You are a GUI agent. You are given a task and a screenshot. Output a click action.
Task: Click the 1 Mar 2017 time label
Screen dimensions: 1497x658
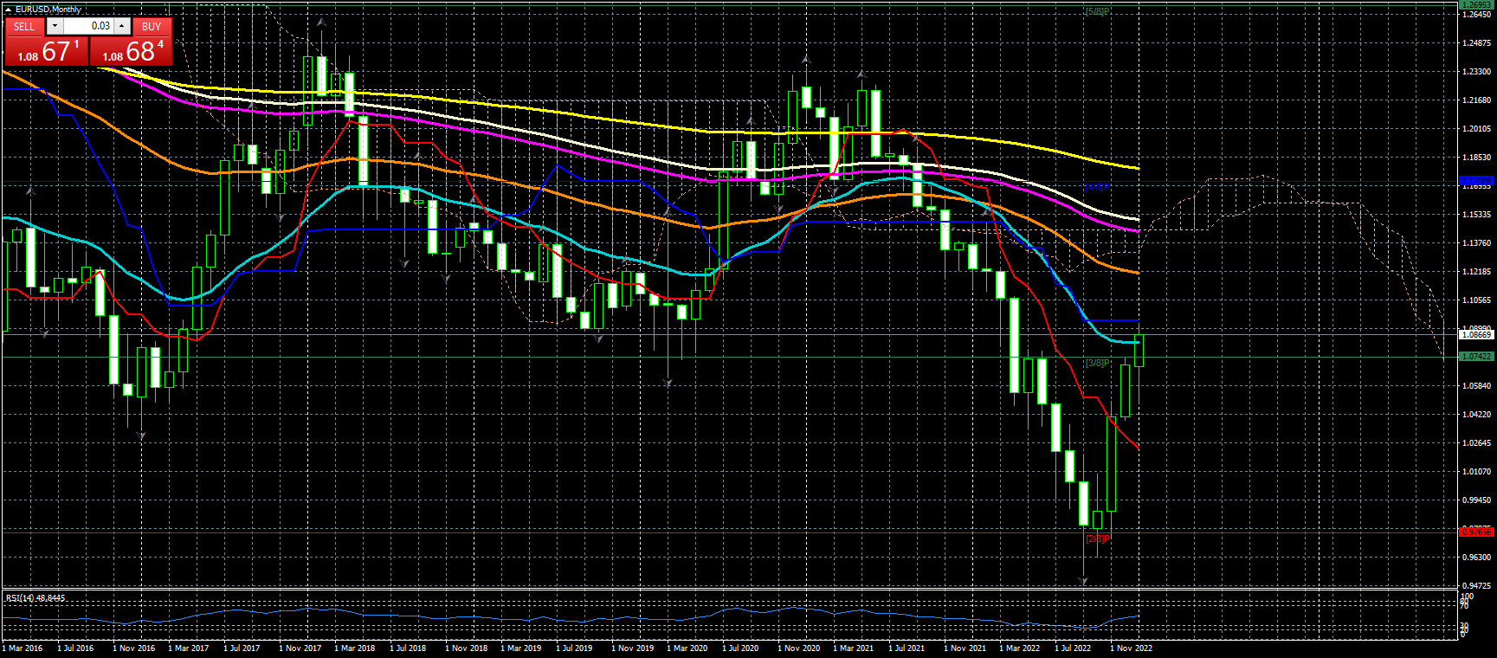[x=189, y=648]
